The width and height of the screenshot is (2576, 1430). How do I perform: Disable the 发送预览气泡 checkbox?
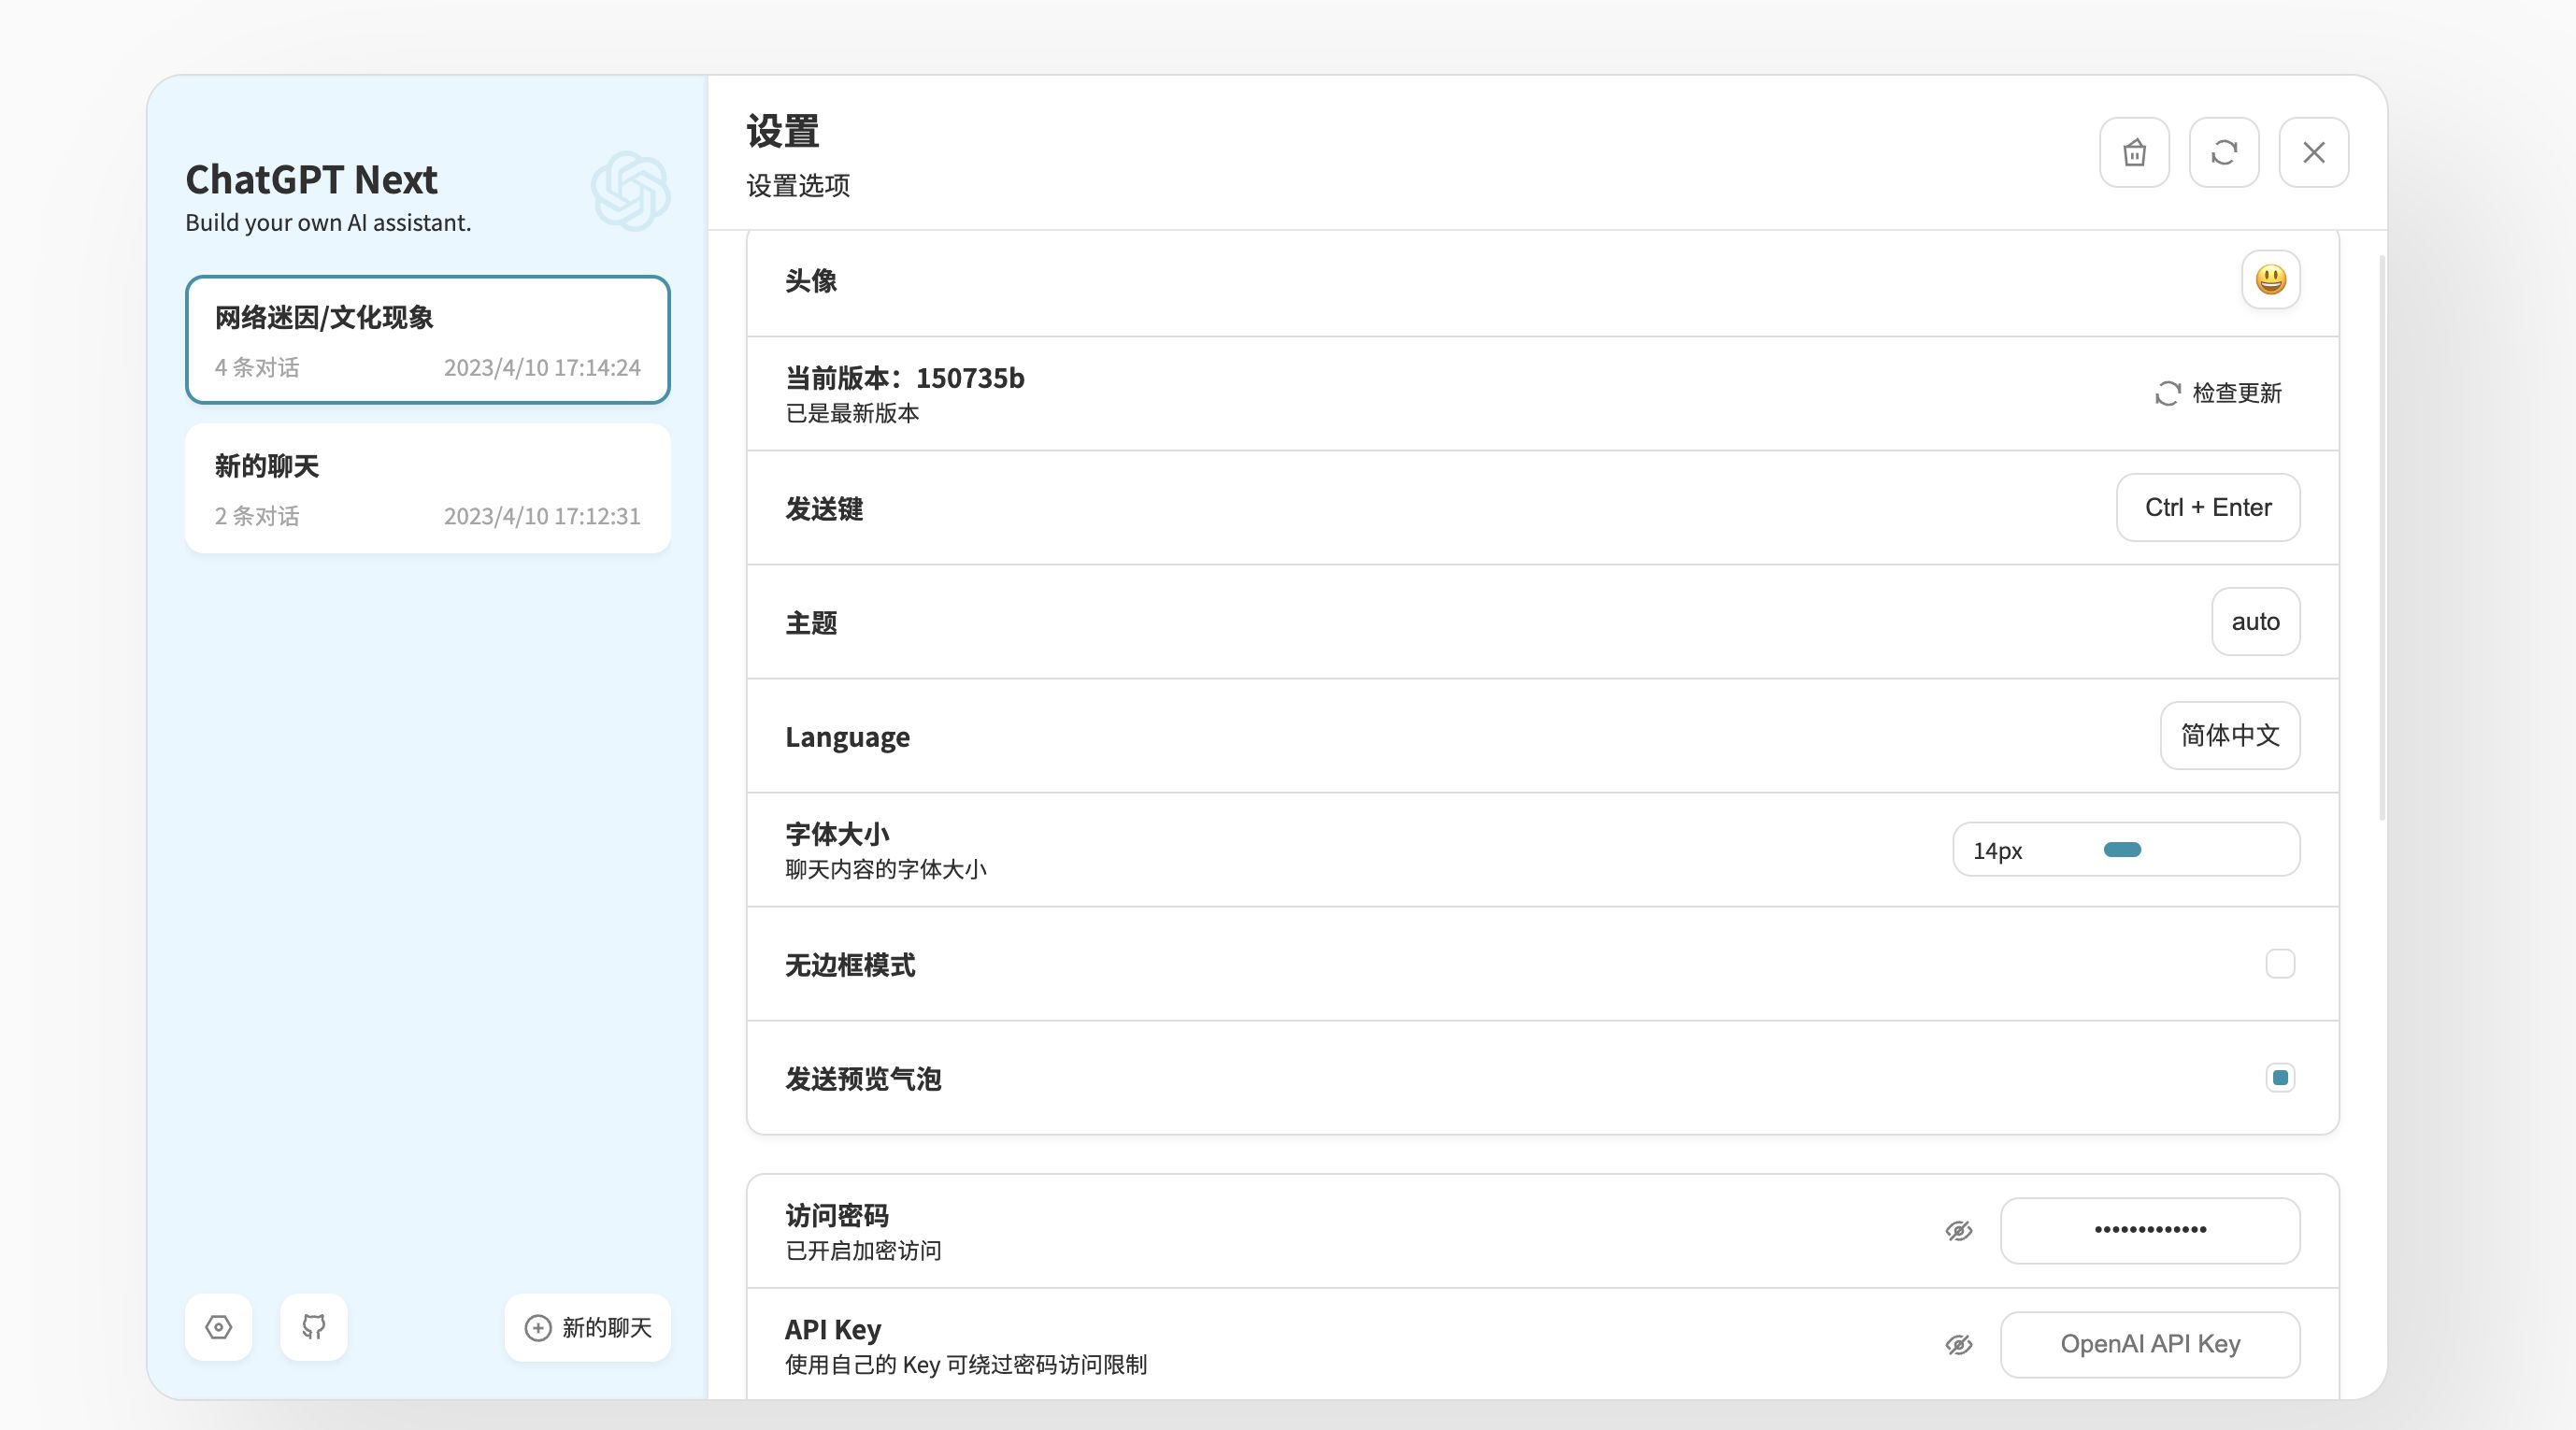pos(2279,1078)
